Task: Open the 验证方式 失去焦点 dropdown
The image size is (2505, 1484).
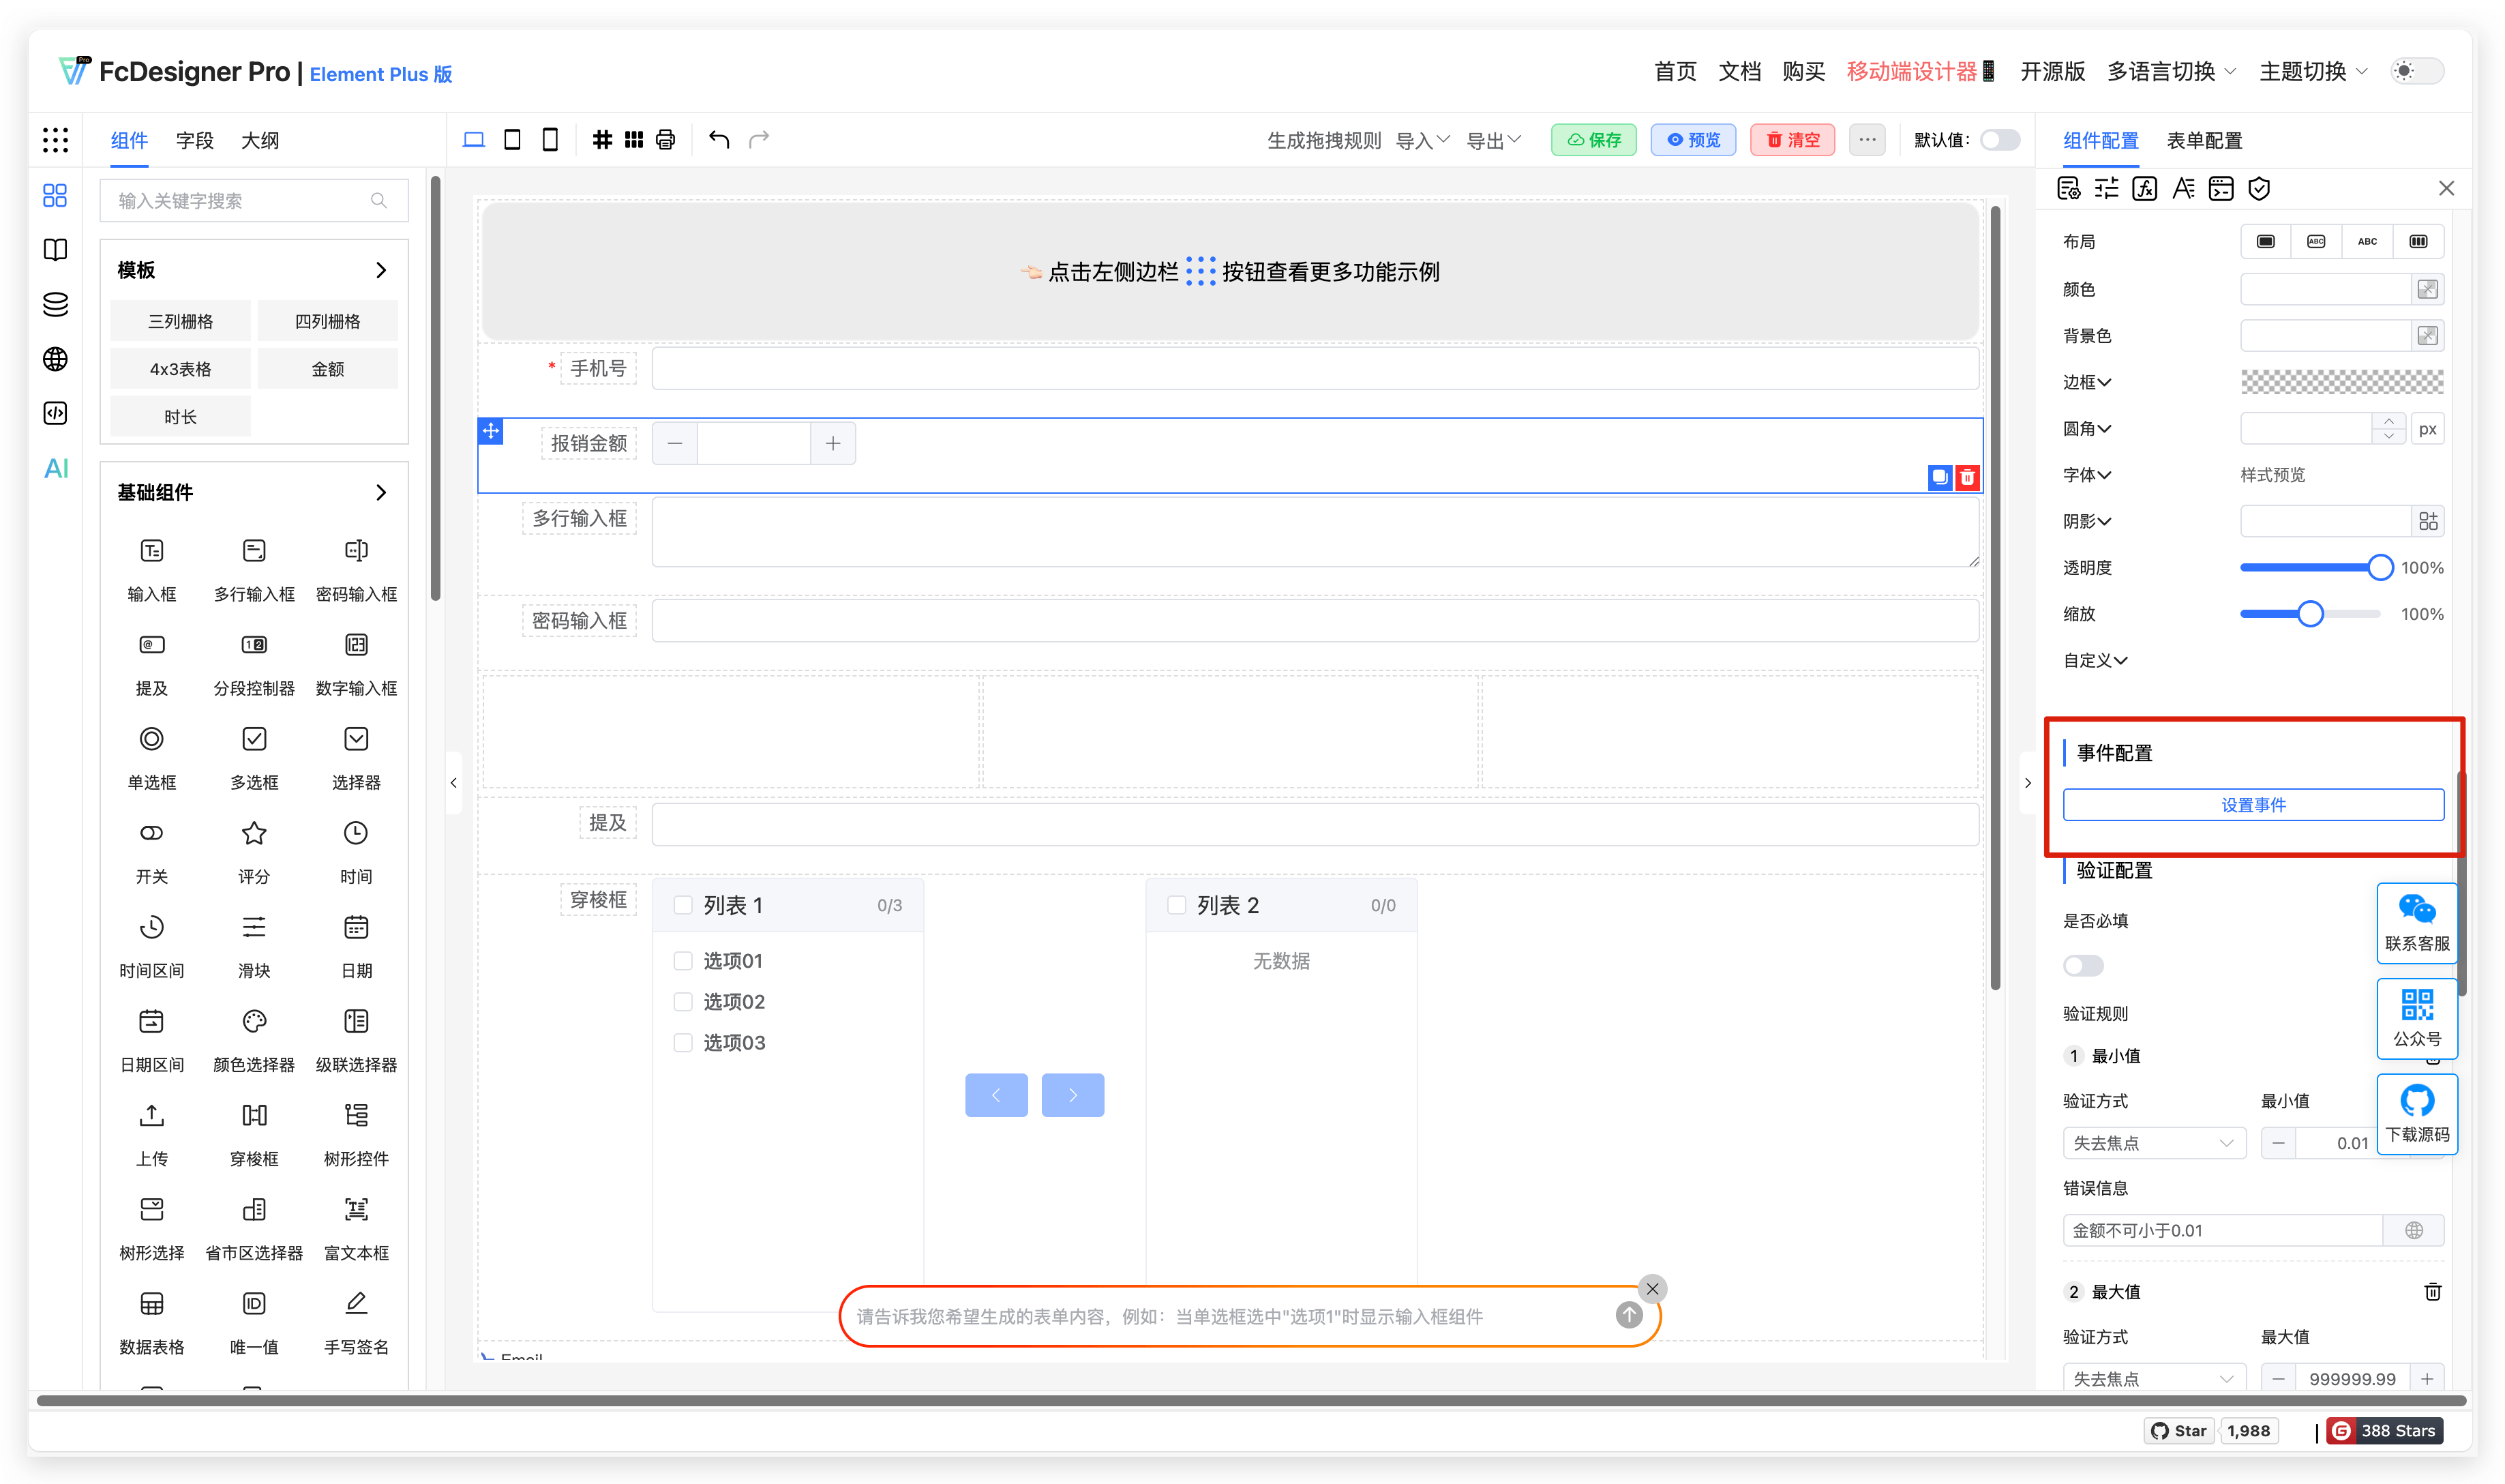Action: [2153, 1142]
